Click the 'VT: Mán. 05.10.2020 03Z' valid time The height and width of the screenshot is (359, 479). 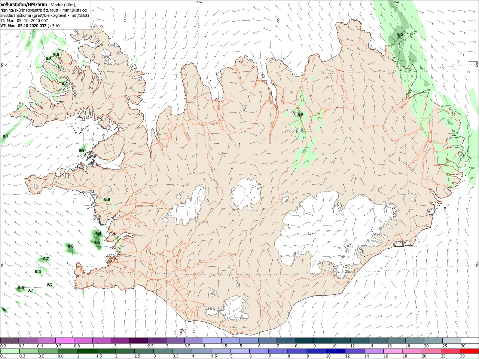pyautogui.click(x=24, y=26)
